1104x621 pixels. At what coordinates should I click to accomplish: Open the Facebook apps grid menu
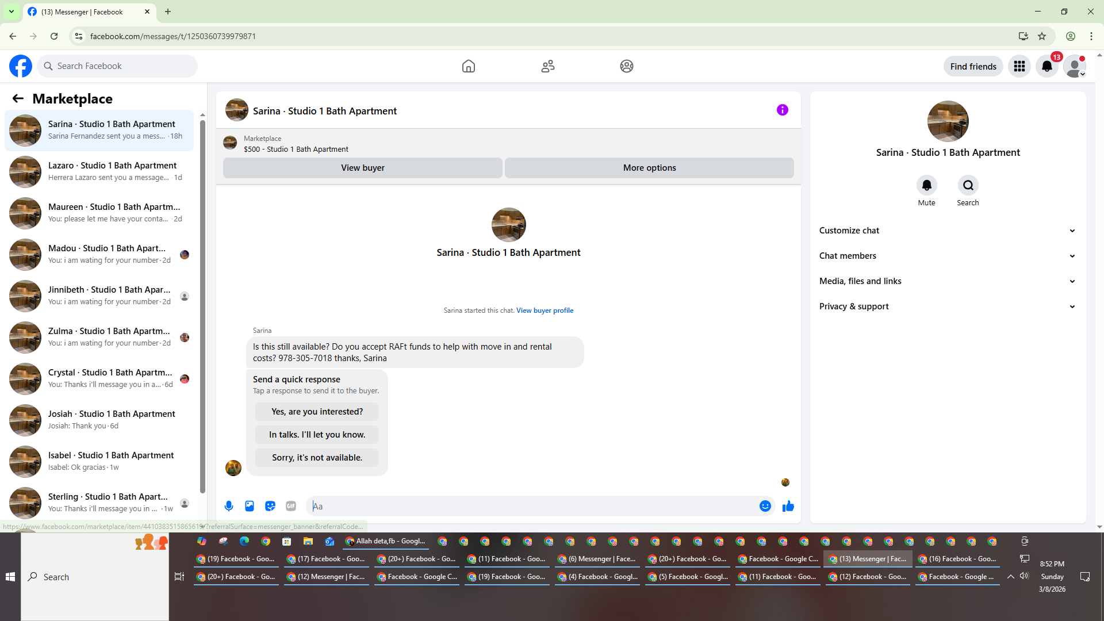tap(1019, 66)
